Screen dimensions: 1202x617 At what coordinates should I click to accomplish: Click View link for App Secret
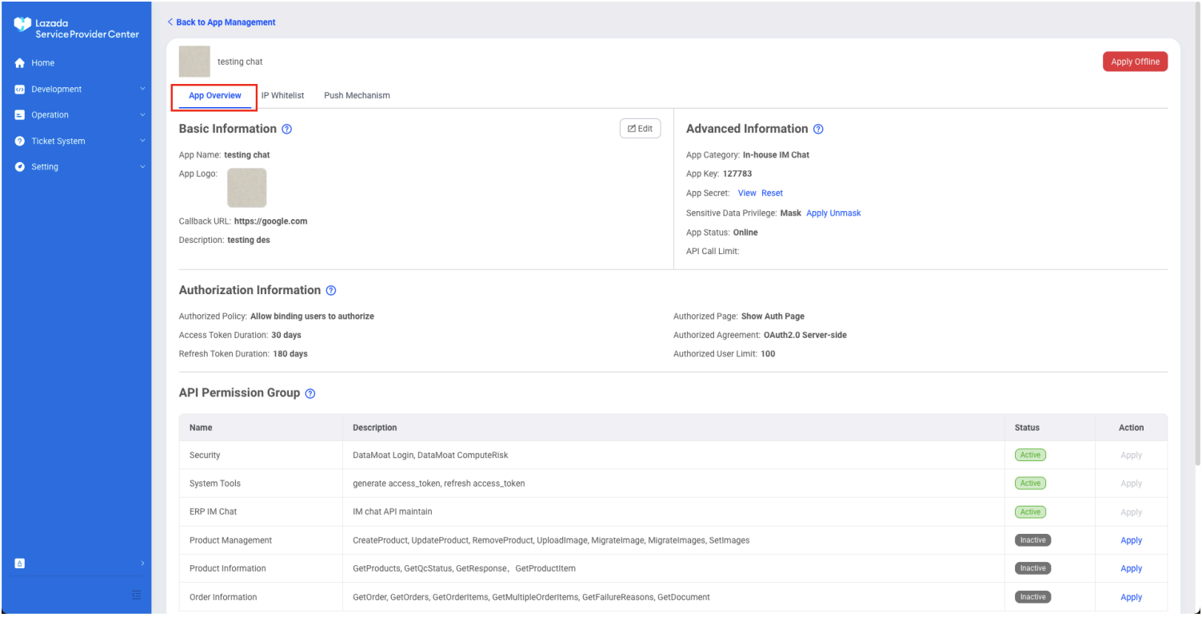[747, 193]
